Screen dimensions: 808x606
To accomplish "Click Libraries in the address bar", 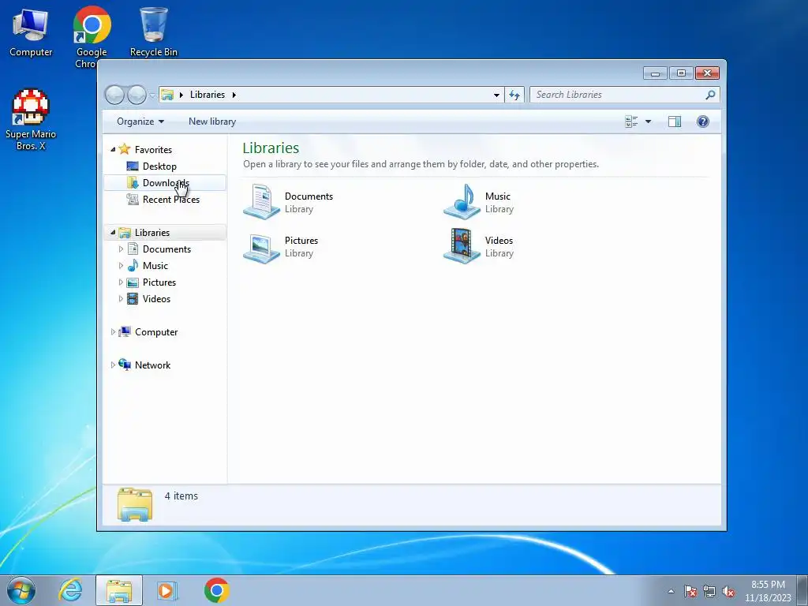I will 208,95.
